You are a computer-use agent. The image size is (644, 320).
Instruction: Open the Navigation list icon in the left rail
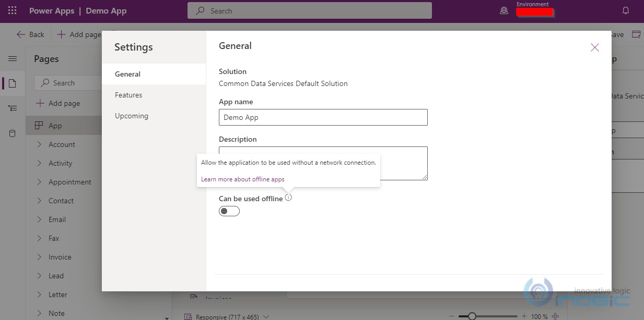point(13,108)
